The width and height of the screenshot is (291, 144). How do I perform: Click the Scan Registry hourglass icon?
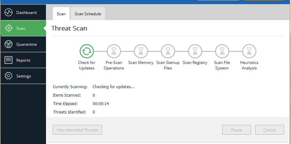point(195,51)
